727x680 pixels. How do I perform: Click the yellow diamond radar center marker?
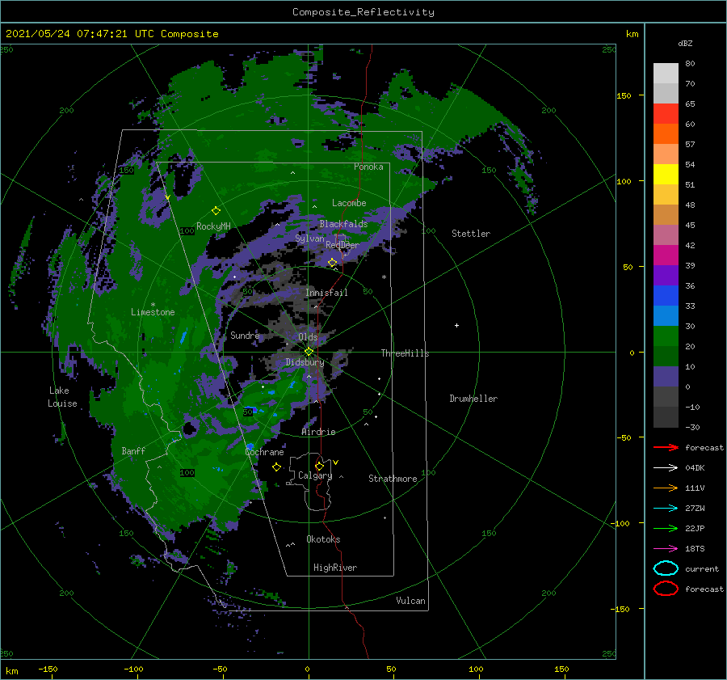[x=309, y=352]
